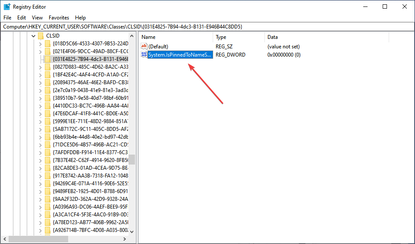This screenshot has width=415, height=244.
Task: Sort values by Type column header
Action: tap(239, 37)
